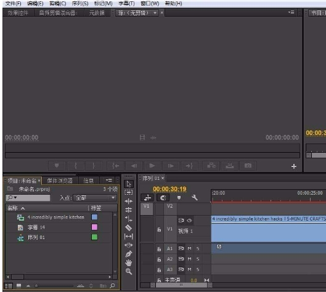Select the Hand tool in toolbox
The width and height of the screenshot is (326, 292).
(x=128, y=262)
